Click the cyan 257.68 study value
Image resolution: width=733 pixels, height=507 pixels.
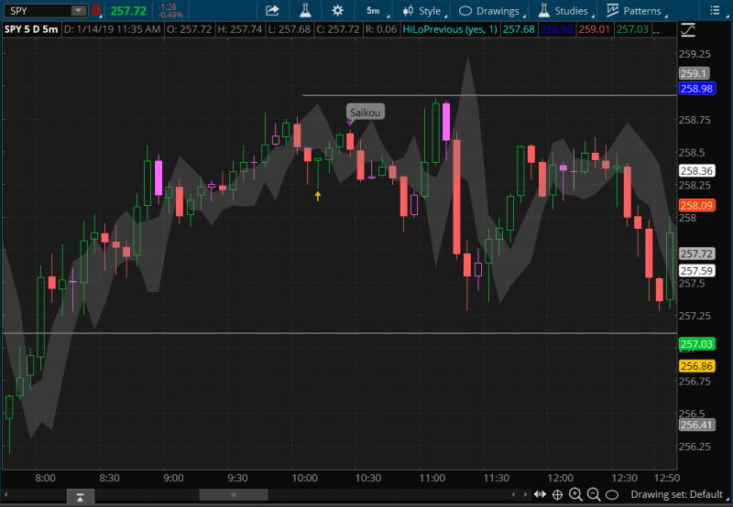519,29
